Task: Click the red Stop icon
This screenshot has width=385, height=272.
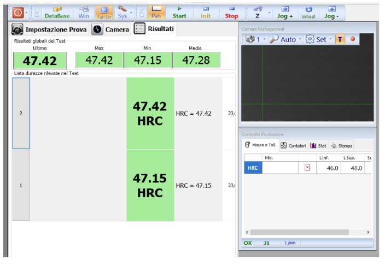Action: click(x=232, y=12)
